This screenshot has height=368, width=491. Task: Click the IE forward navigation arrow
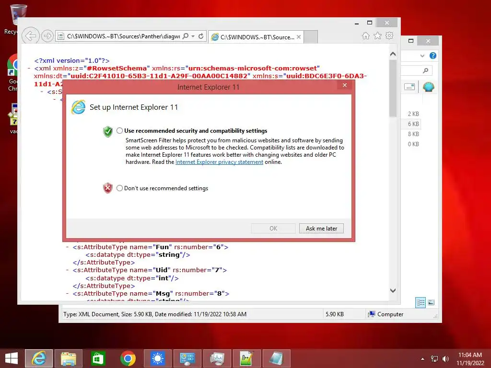47,36
